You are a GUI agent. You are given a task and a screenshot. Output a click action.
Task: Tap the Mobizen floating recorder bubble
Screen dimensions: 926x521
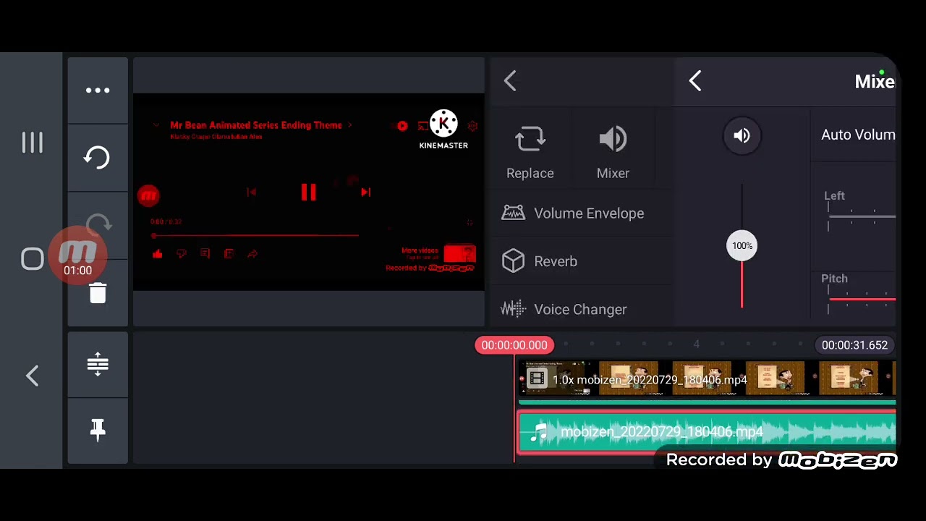(x=78, y=255)
